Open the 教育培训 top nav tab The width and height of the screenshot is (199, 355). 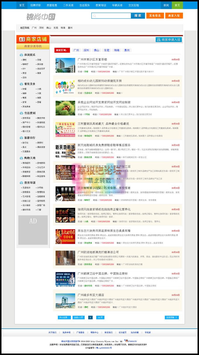coord(101,5)
